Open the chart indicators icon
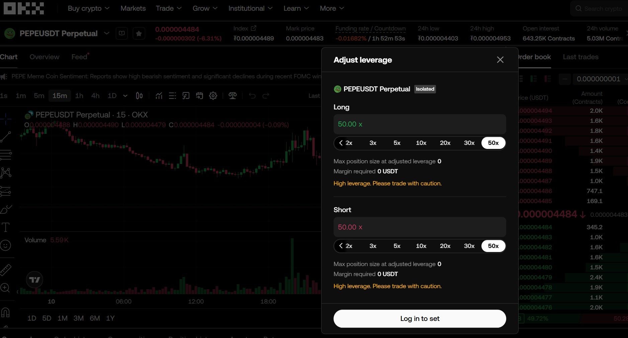628x338 pixels. point(159,96)
